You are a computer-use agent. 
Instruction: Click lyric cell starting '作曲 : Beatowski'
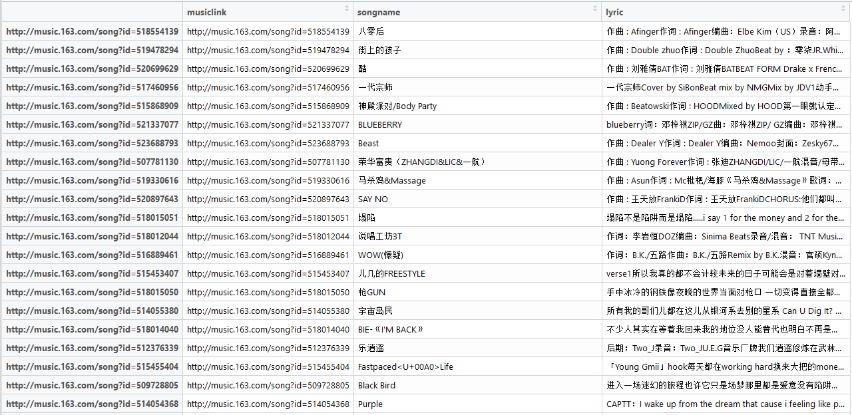[x=726, y=106]
